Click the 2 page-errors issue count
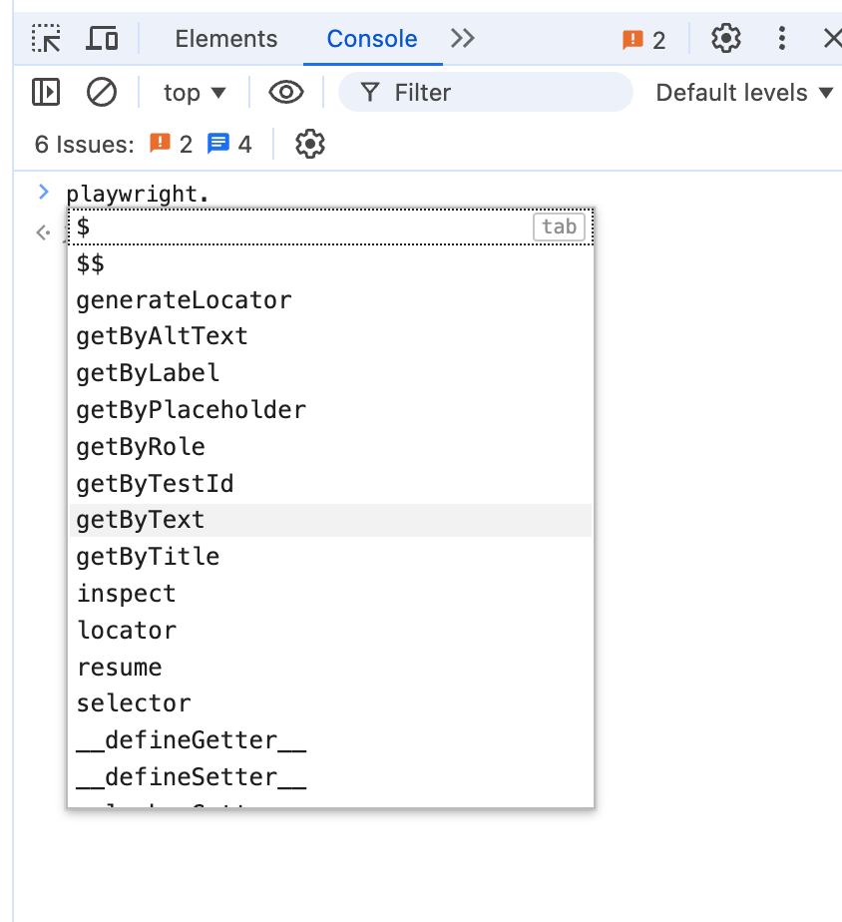The height and width of the screenshot is (922, 842). click(172, 144)
